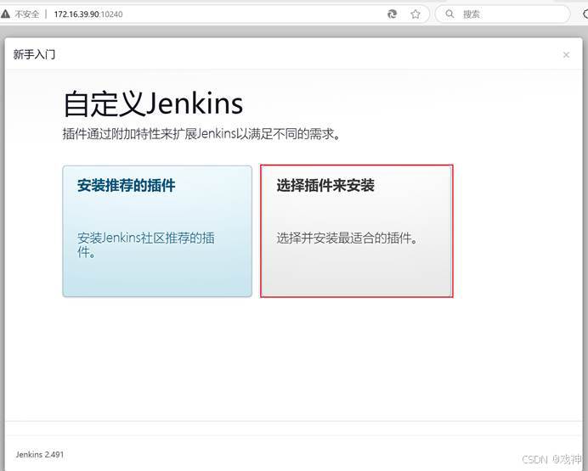Screen dimensions: 588x471
Task: Click description 插件通过附加特性来扩展Jenkins以满足不同的需求
Action: point(201,134)
